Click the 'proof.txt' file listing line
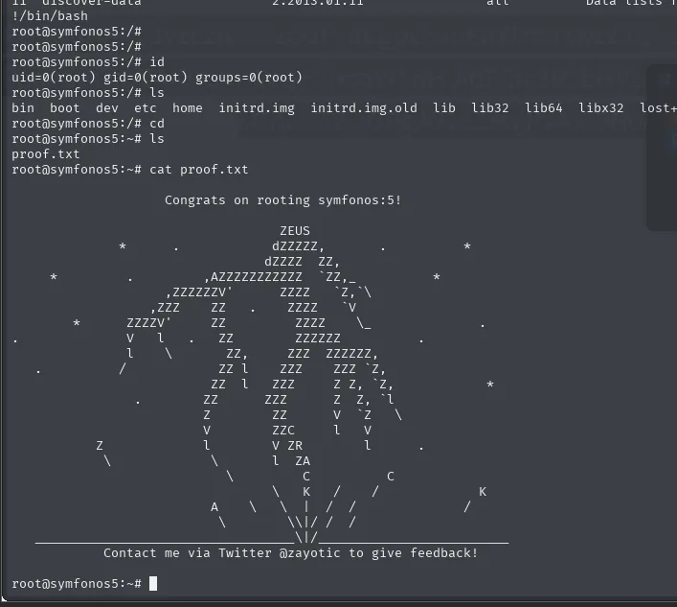Viewport: 677px width, 607px height. pyautogui.click(x=46, y=154)
